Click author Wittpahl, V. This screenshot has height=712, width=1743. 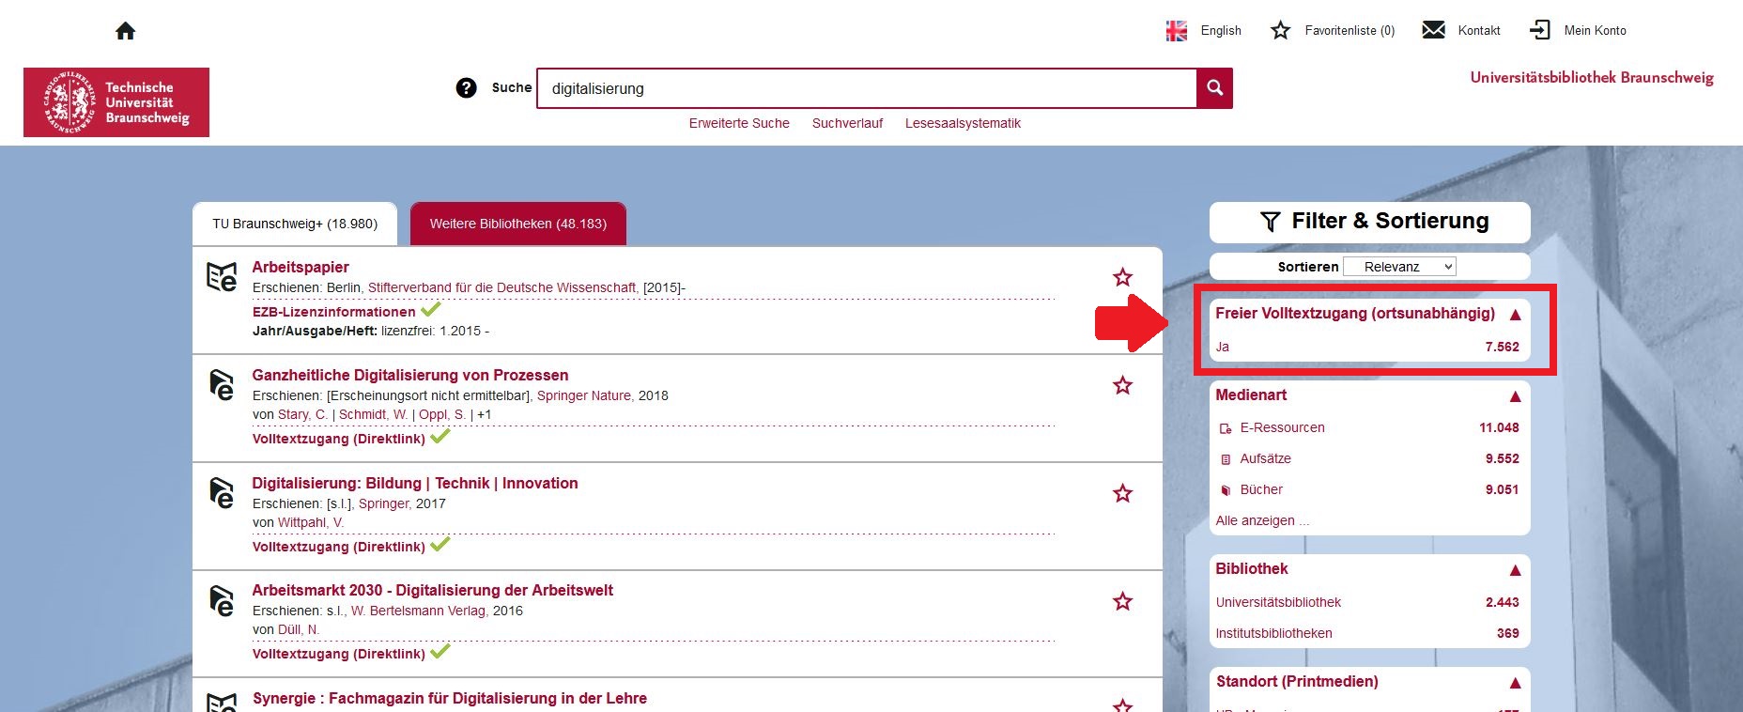311,522
